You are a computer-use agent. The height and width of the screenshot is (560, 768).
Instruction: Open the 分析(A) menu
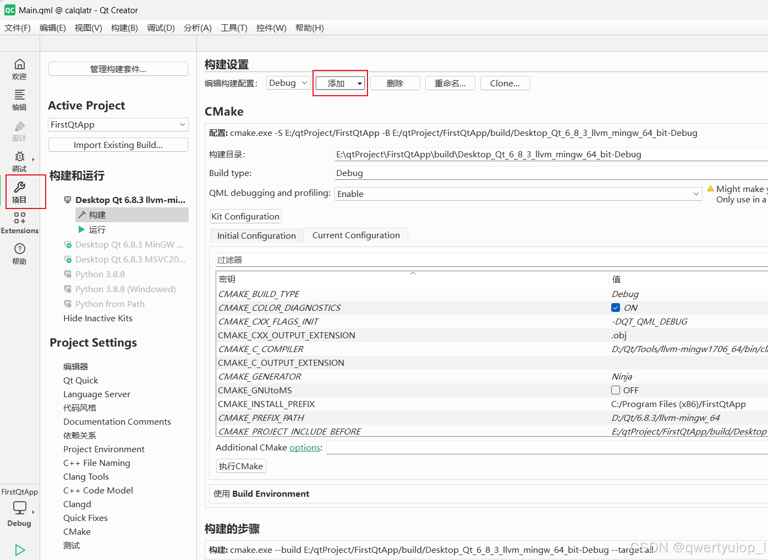(x=198, y=28)
